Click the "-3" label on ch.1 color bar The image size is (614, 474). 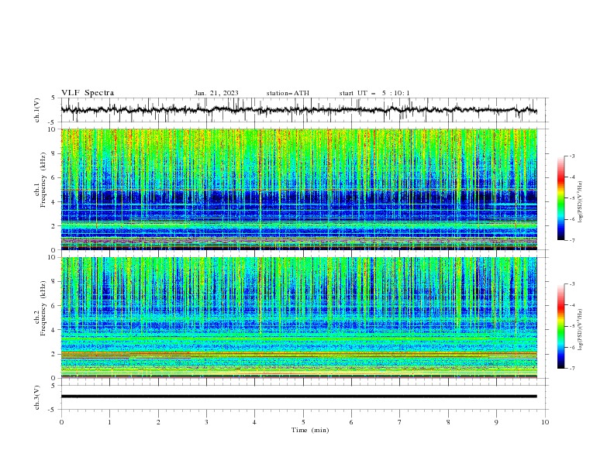coord(572,156)
